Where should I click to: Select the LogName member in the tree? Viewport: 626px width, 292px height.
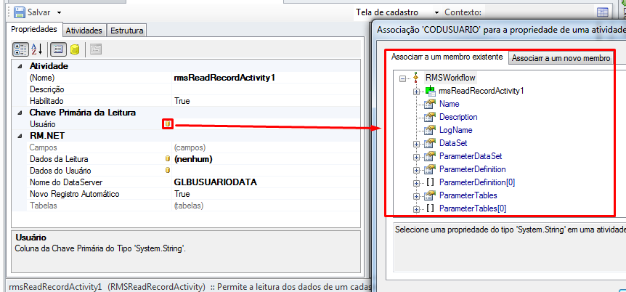click(x=455, y=130)
